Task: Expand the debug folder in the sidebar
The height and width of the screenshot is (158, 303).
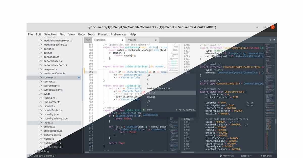Action: pyautogui.click(x=36, y=151)
